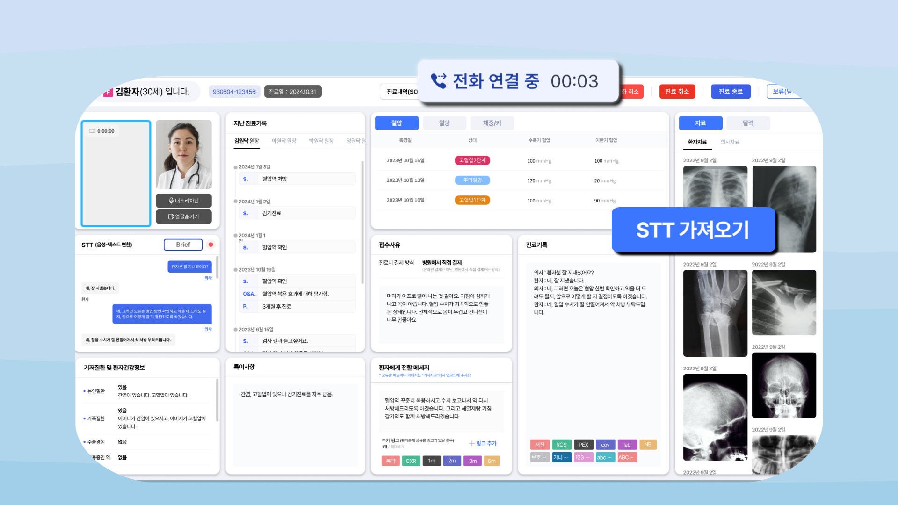
Task: Select the CXR quick tag
Action: [411, 461]
